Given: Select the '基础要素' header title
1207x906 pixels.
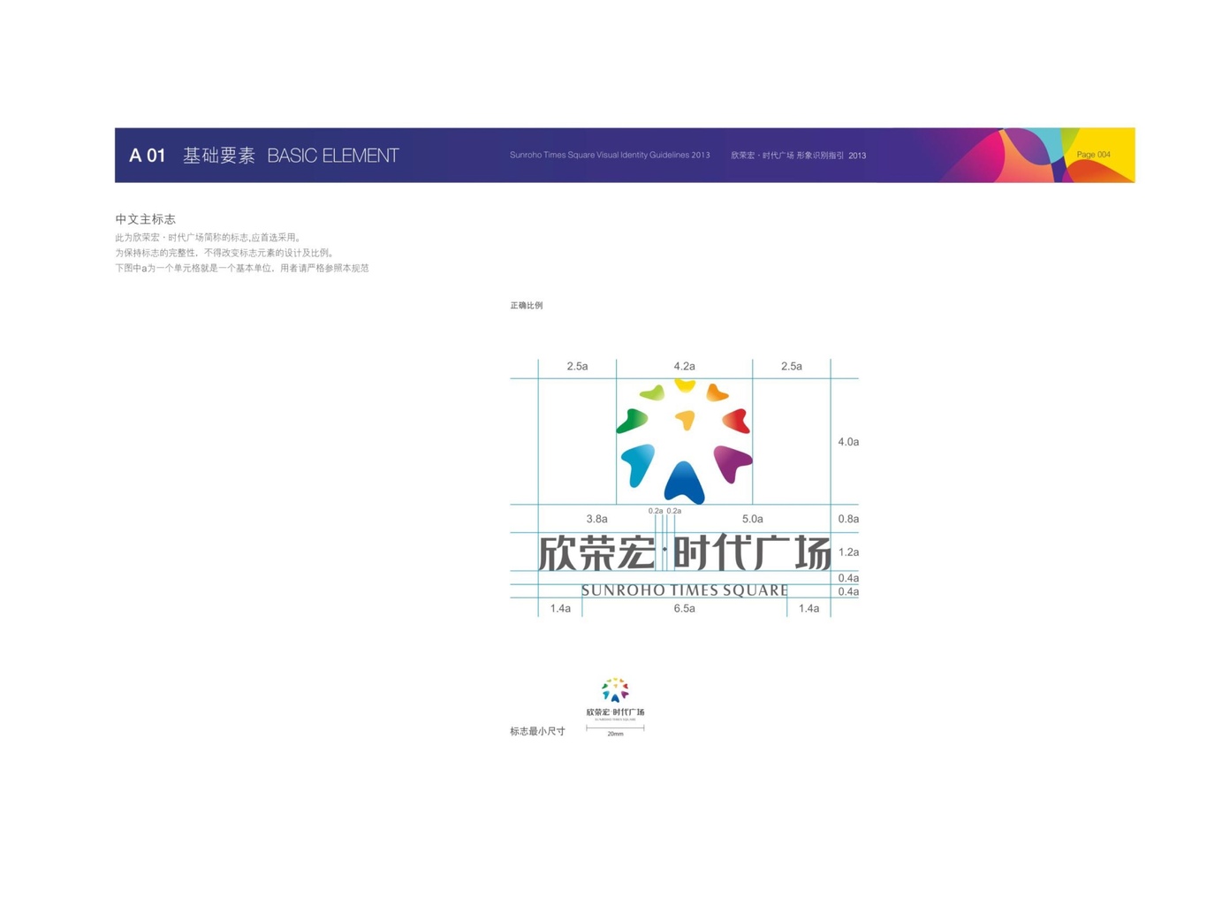Looking at the screenshot, I should pos(218,156).
